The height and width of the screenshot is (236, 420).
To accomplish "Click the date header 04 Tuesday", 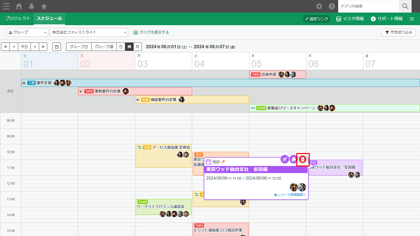I will click(220, 61).
